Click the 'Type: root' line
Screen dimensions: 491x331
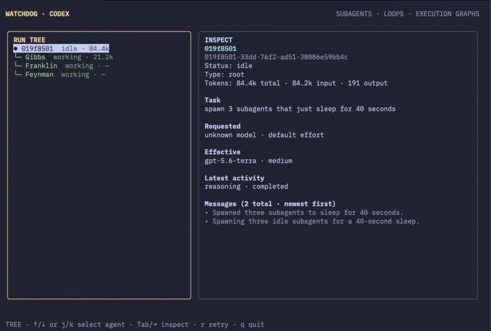(x=224, y=74)
